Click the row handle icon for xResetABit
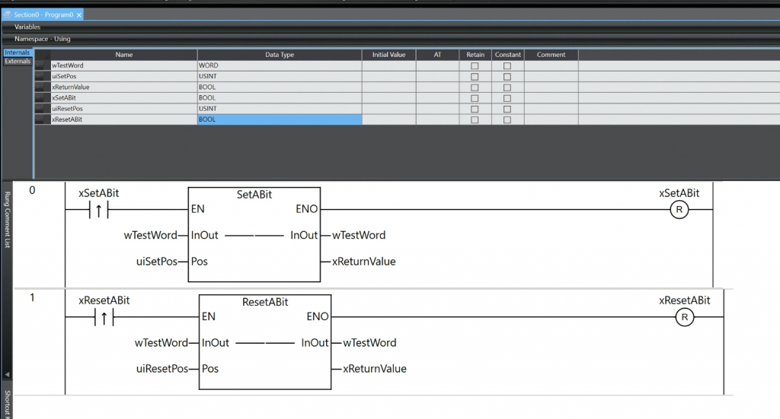Image resolution: width=780 pixels, height=419 pixels. click(42, 119)
